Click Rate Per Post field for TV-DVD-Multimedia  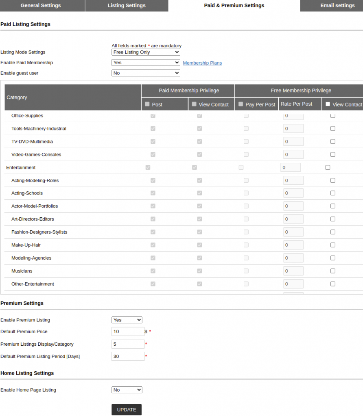[293, 141]
